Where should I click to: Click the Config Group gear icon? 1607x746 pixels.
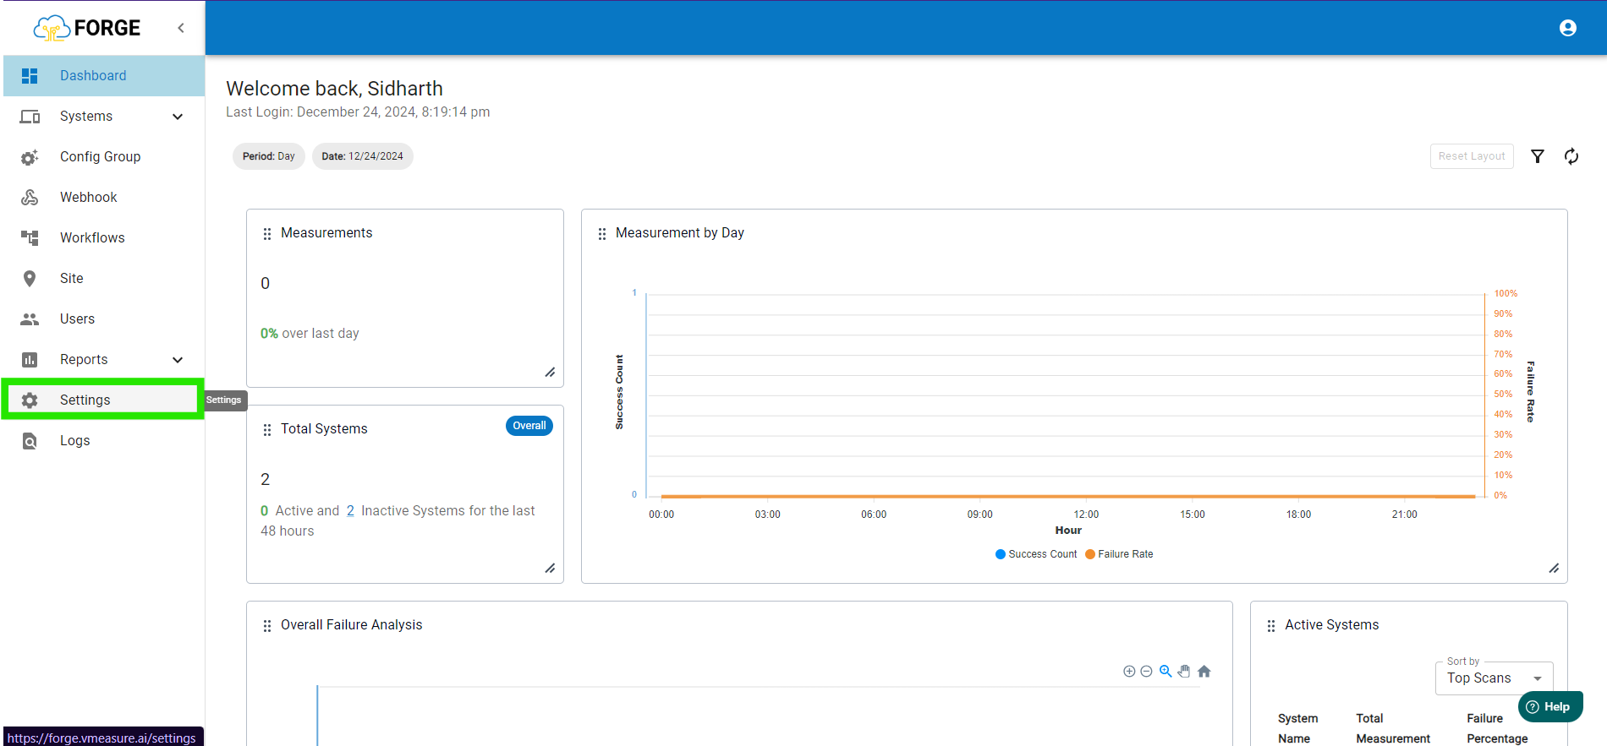[30, 157]
